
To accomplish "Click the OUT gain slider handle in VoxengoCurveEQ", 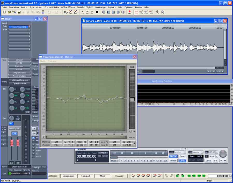I will tap(132, 99).
